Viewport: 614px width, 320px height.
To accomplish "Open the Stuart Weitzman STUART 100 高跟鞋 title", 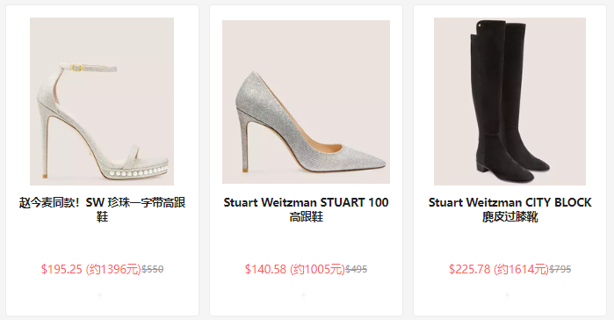I will pyautogui.click(x=306, y=209).
